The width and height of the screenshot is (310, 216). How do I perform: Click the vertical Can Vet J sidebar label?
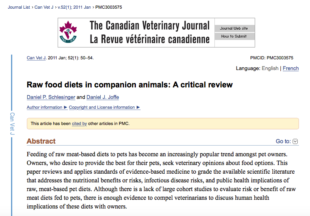tap(12, 124)
